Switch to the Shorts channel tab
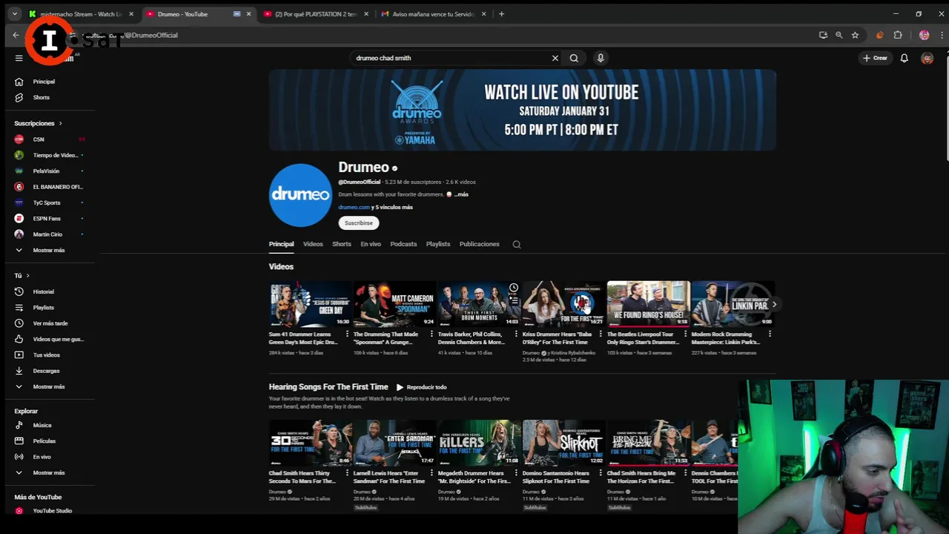949x534 pixels. click(x=342, y=244)
